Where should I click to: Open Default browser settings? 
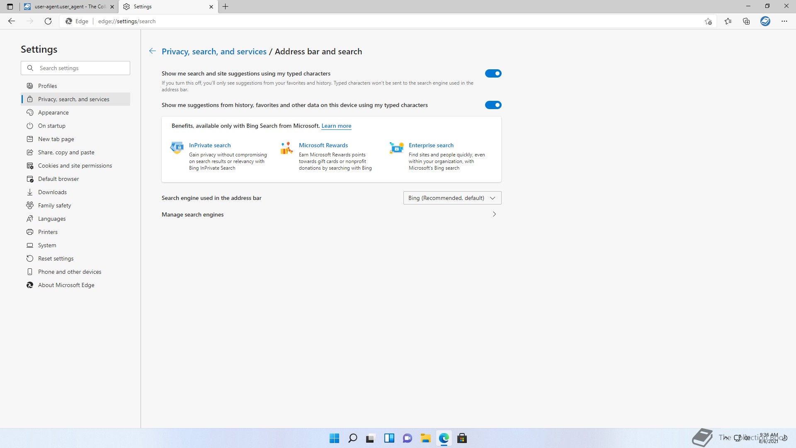[75, 179]
